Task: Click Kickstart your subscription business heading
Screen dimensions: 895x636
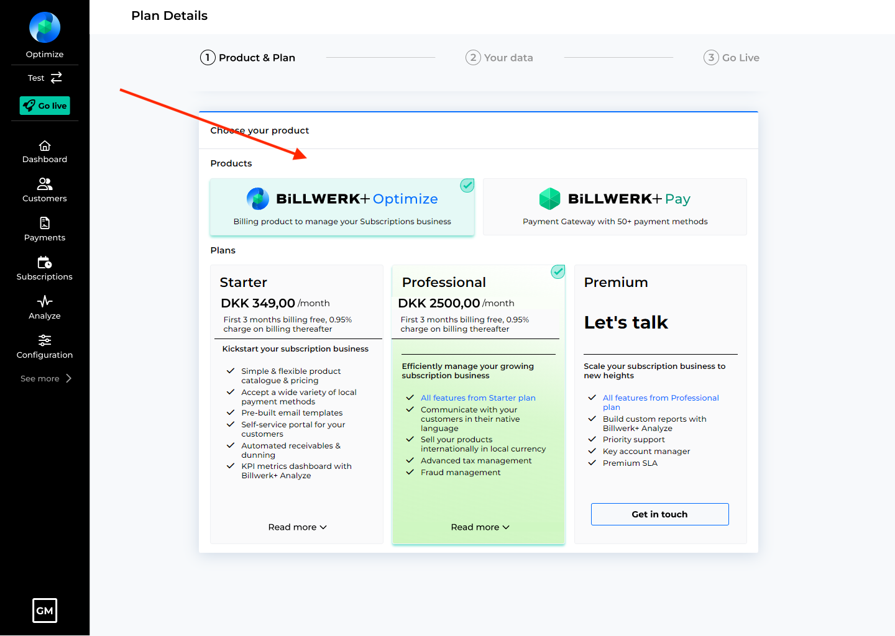Action: pyautogui.click(x=295, y=349)
